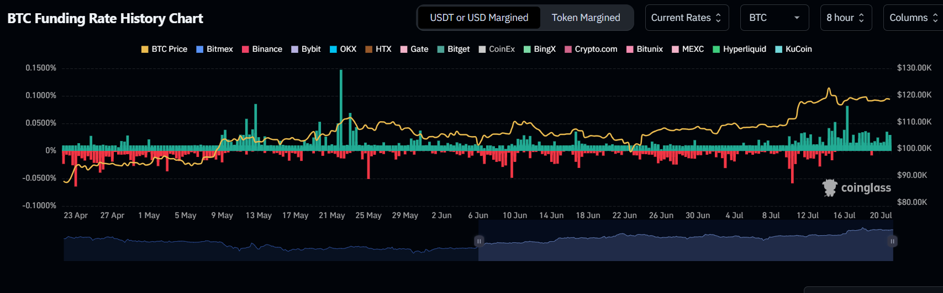943x293 pixels.
Task: Click the 0.1500% left axis label
Action: [41, 68]
